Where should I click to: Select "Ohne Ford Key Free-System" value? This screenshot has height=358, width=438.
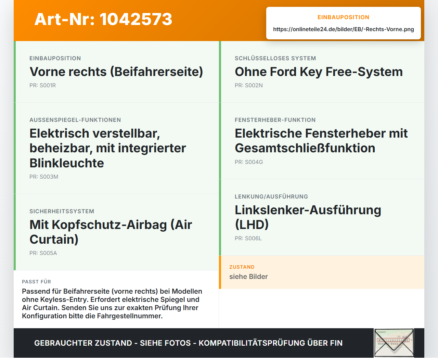(x=319, y=72)
